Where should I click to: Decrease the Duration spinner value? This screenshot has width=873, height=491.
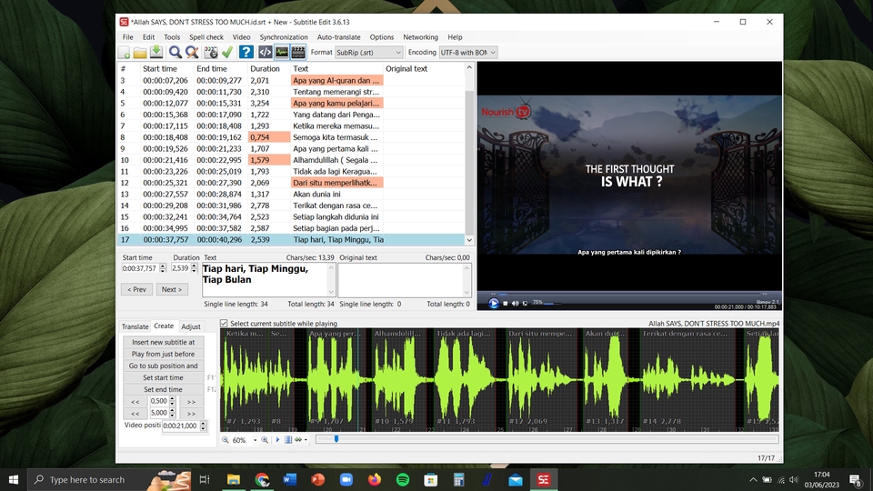point(194,271)
